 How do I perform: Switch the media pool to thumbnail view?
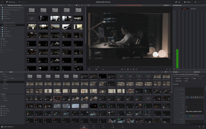tap(166, 72)
